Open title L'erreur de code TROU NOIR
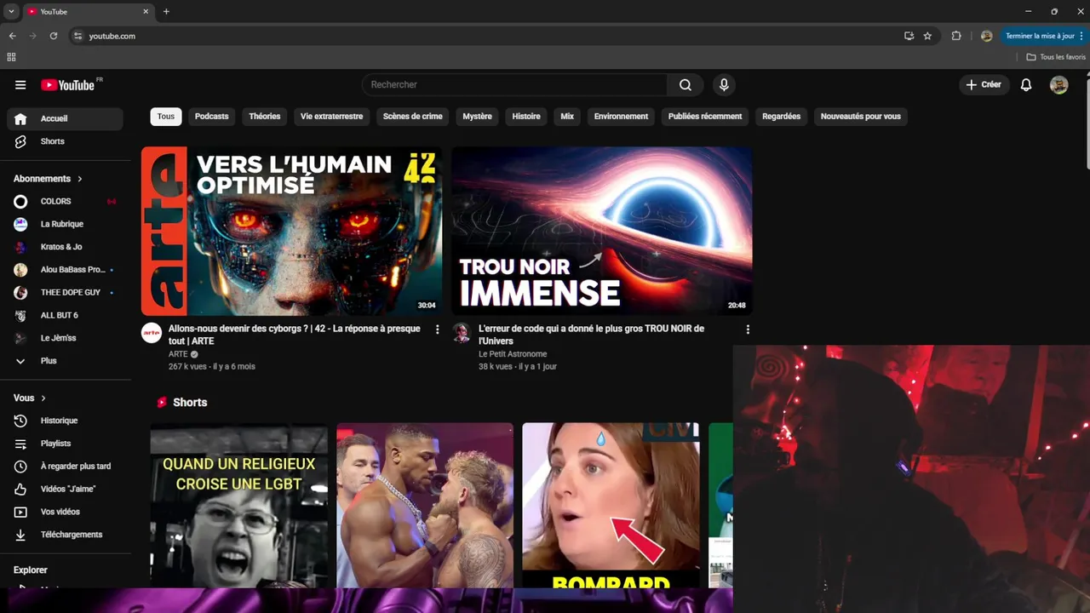The width and height of the screenshot is (1090, 613). tap(591, 335)
